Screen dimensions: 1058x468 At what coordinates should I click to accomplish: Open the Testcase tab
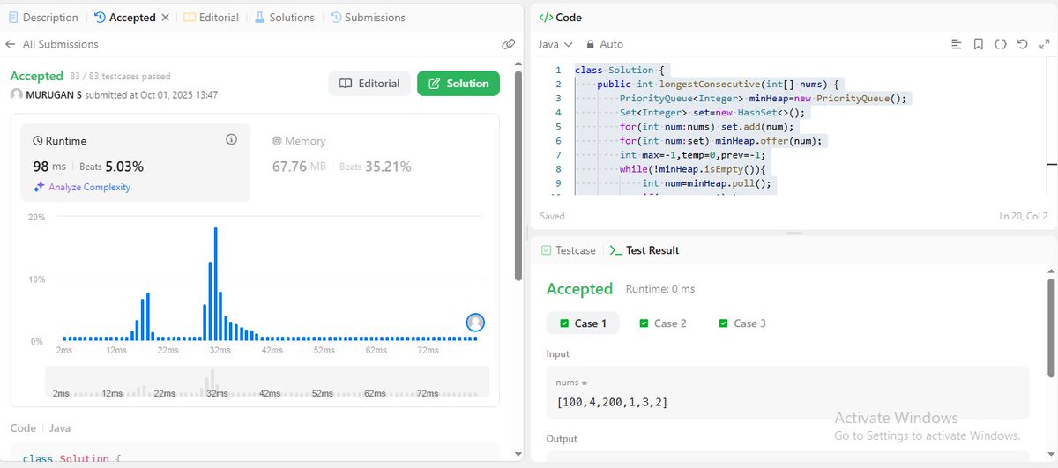(568, 250)
